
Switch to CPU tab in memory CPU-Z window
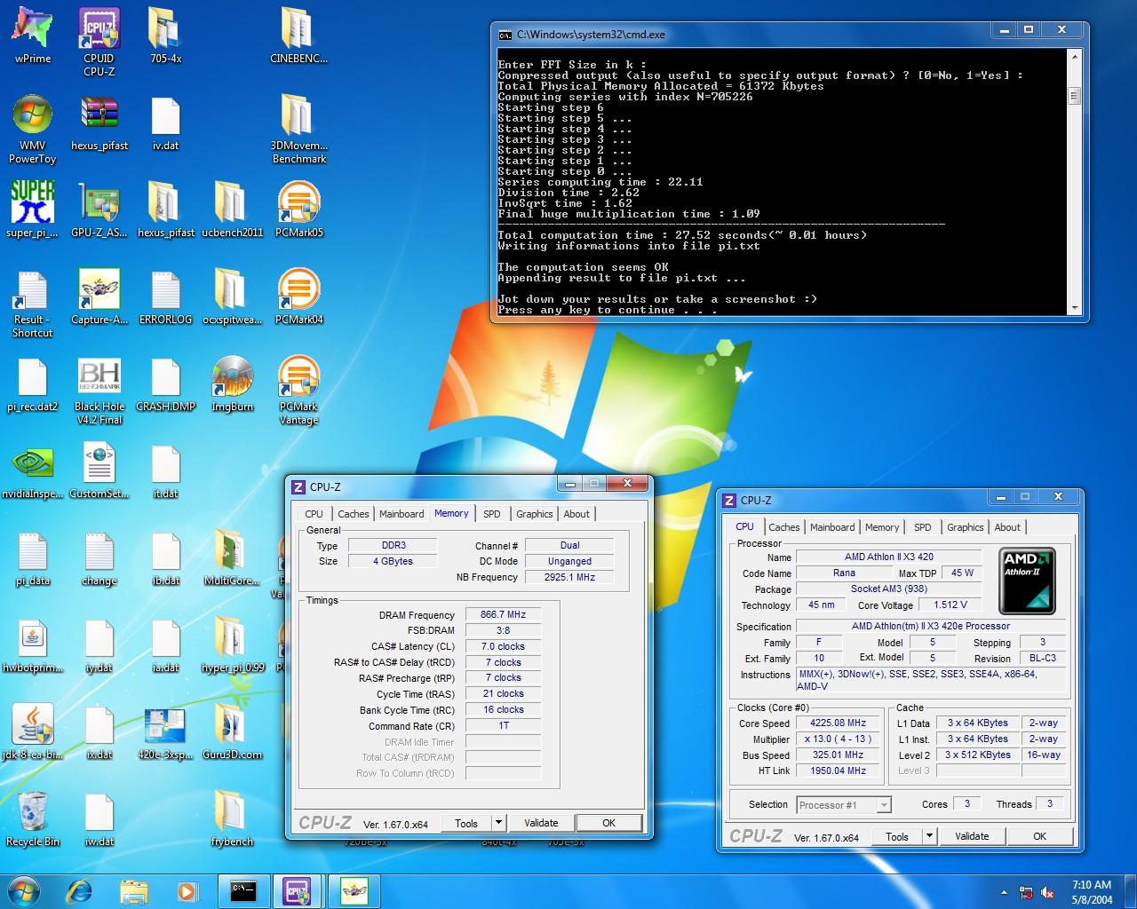[314, 514]
